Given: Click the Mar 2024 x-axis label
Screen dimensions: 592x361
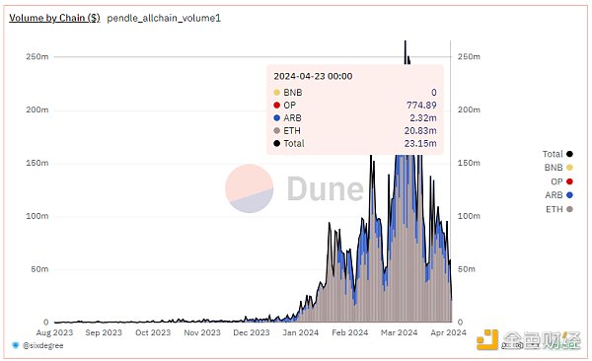Looking at the screenshot, I should tap(399, 332).
